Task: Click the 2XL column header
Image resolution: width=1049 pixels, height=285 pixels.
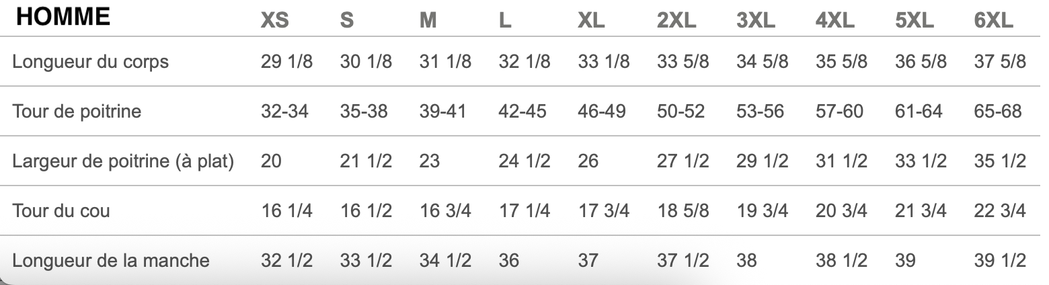Action: [x=676, y=21]
